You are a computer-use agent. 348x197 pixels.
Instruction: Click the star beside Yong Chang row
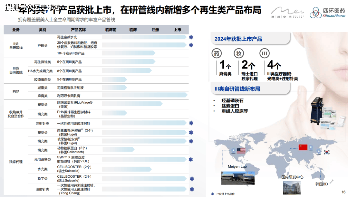[192, 189]
